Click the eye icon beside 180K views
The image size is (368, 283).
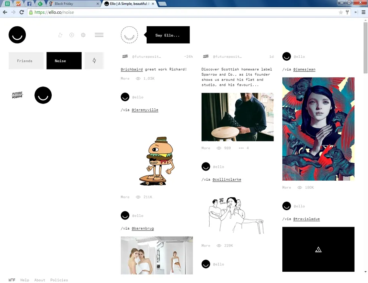point(300,188)
